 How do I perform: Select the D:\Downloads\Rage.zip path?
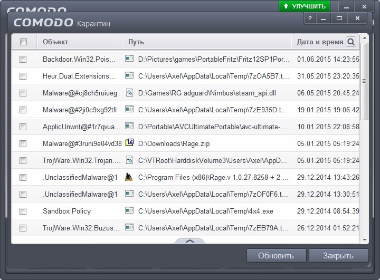(174, 143)
